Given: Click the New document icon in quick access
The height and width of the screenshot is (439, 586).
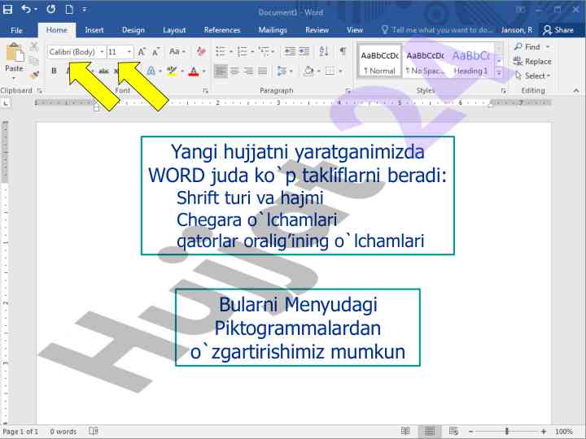Looking at the screenshot, I should pos(69,9).
